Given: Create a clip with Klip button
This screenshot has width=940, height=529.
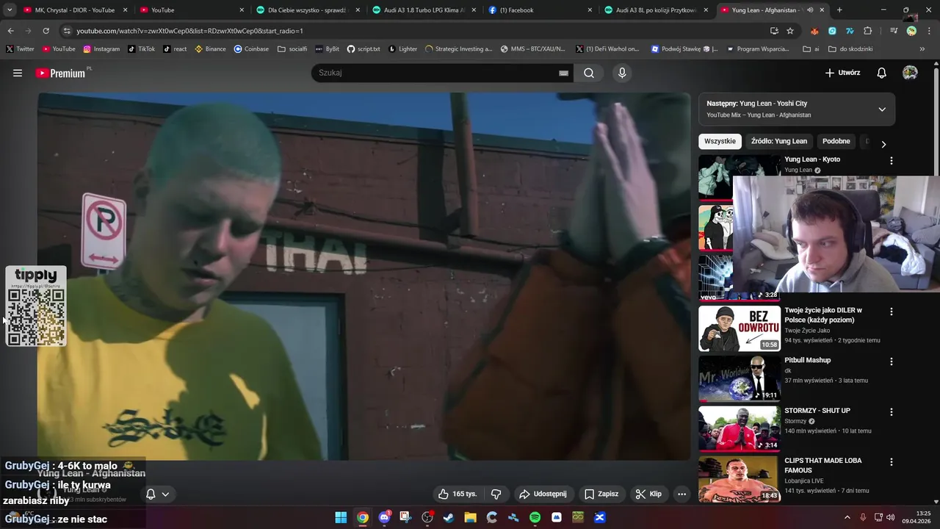Looking at the screenshot, I should [648, 494].
